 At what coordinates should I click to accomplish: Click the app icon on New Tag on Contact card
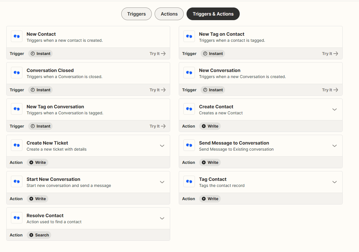click(x=189, y=37)
